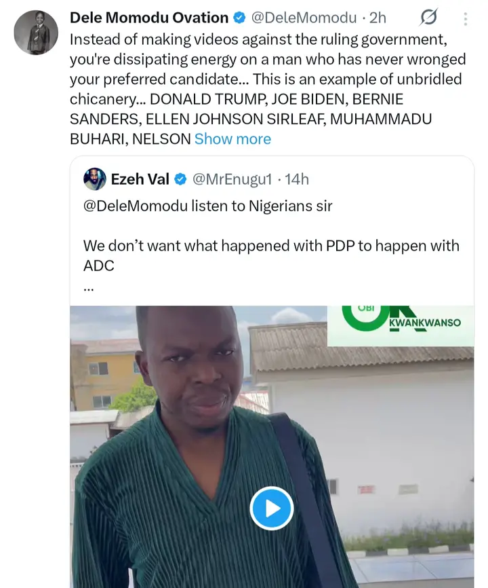Open Dele Momodu's profile picture
Screen dimensions: 488x588
[36, 33]
